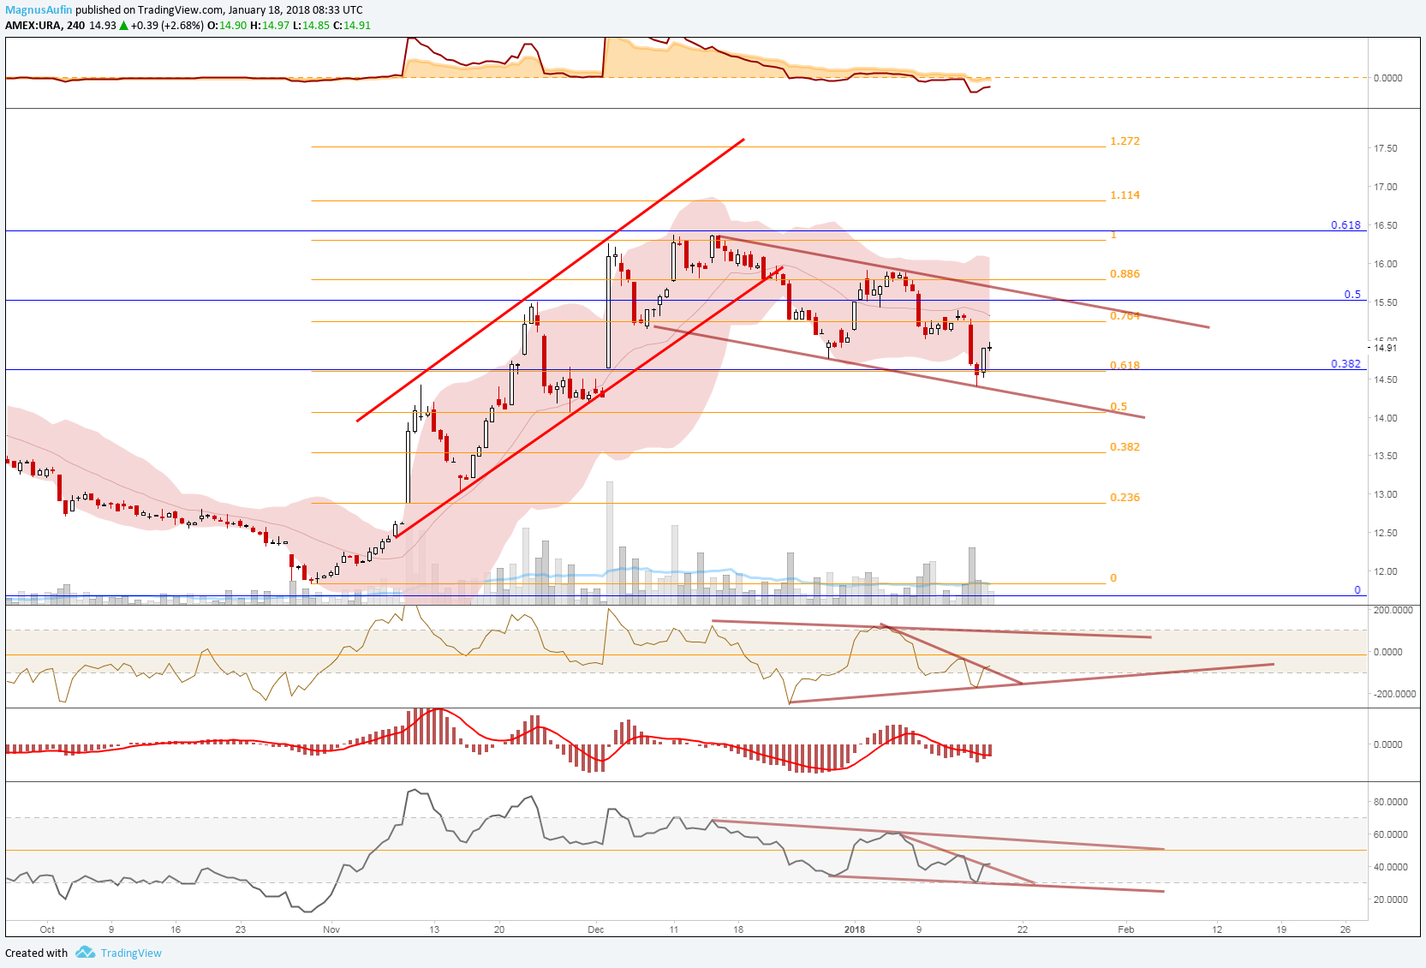Open the MagnusAufin author link
1426x968 pixels.
point(39,10)
